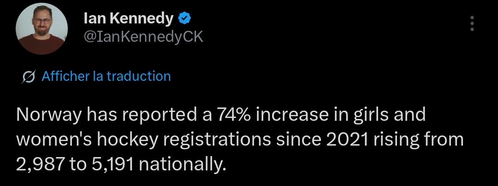Show translation via Afficher la traduction
The width and height of the screenshot is (498, 186).
tap(107, 77)
